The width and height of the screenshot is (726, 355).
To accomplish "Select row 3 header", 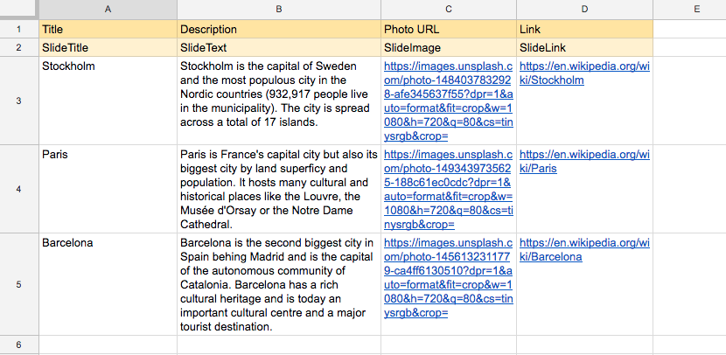I will point(18,101).
